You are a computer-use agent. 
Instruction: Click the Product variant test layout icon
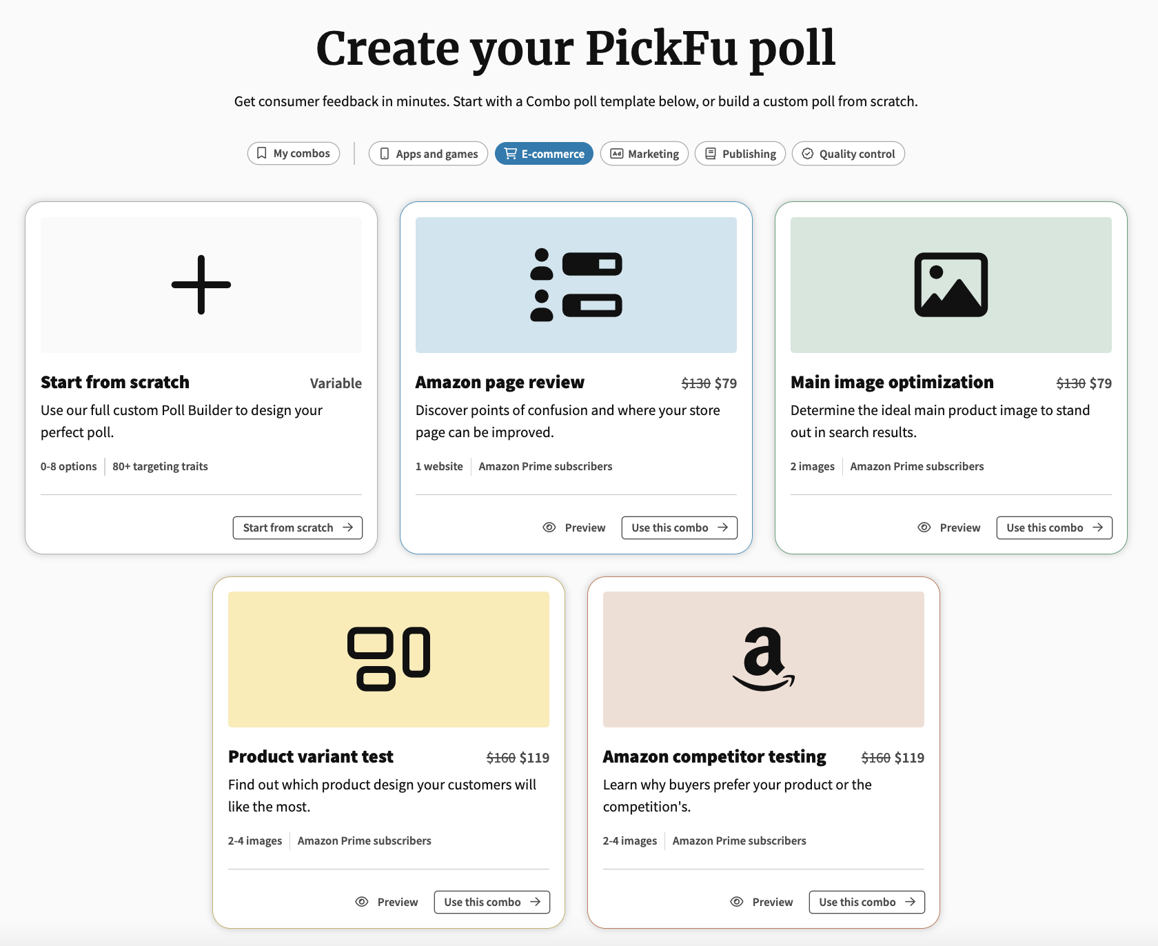[x=389, y=659]
